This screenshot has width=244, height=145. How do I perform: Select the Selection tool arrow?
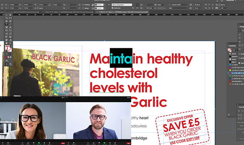[x=6, y=15]
